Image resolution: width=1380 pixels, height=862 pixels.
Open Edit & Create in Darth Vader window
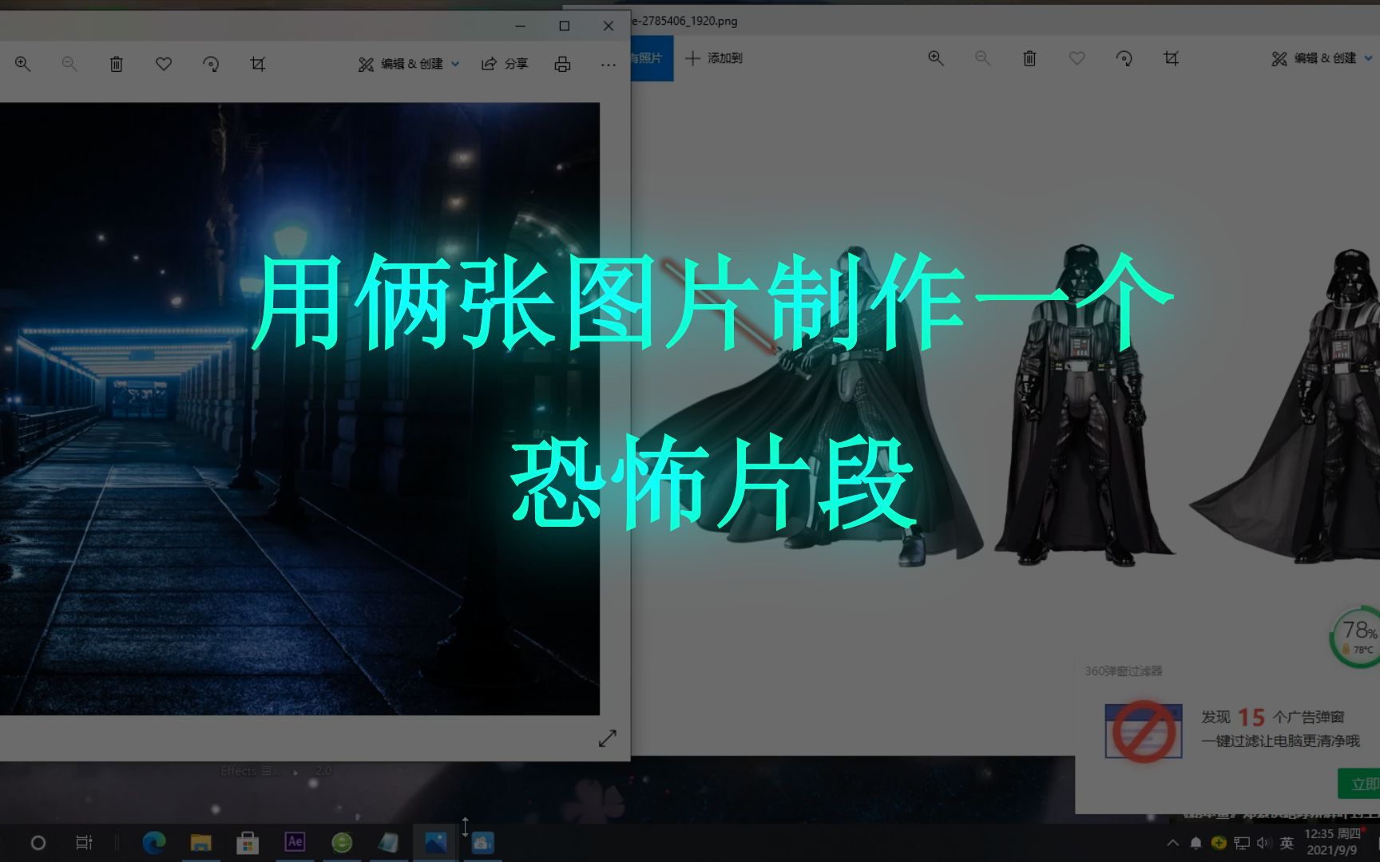coord(1322,58)
